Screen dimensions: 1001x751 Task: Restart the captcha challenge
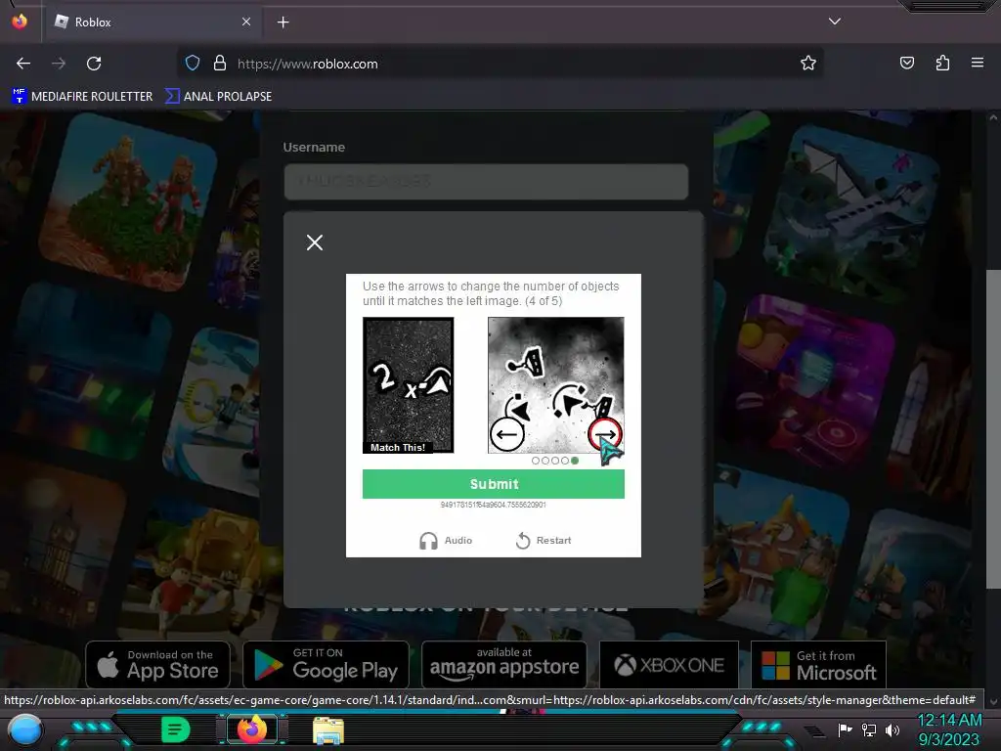(544, 540)
